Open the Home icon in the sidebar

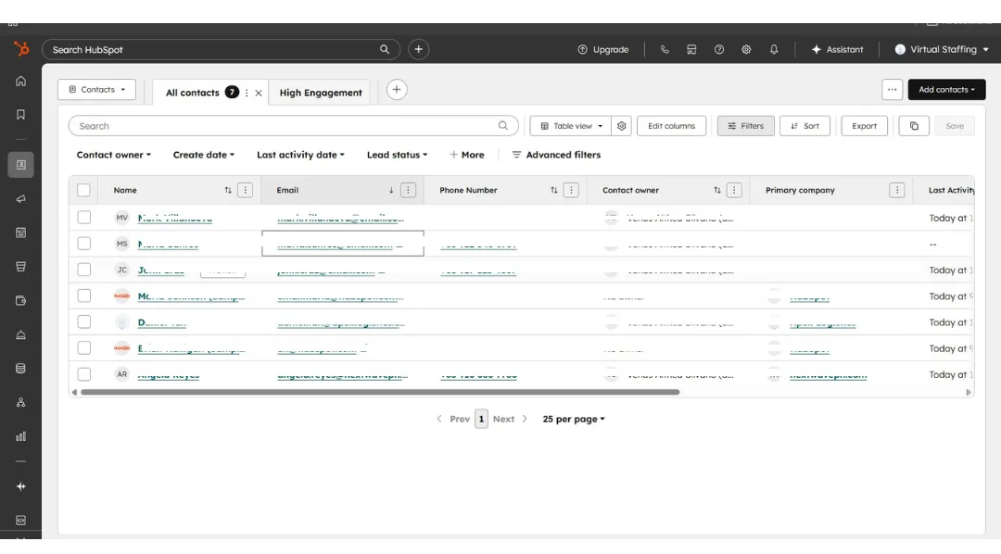pyautogui.click(x=20, y=81)
